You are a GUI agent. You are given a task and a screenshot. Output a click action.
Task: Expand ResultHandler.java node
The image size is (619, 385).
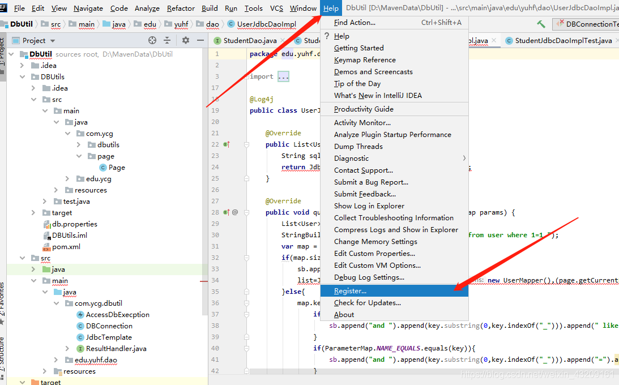tap(67, 349)
